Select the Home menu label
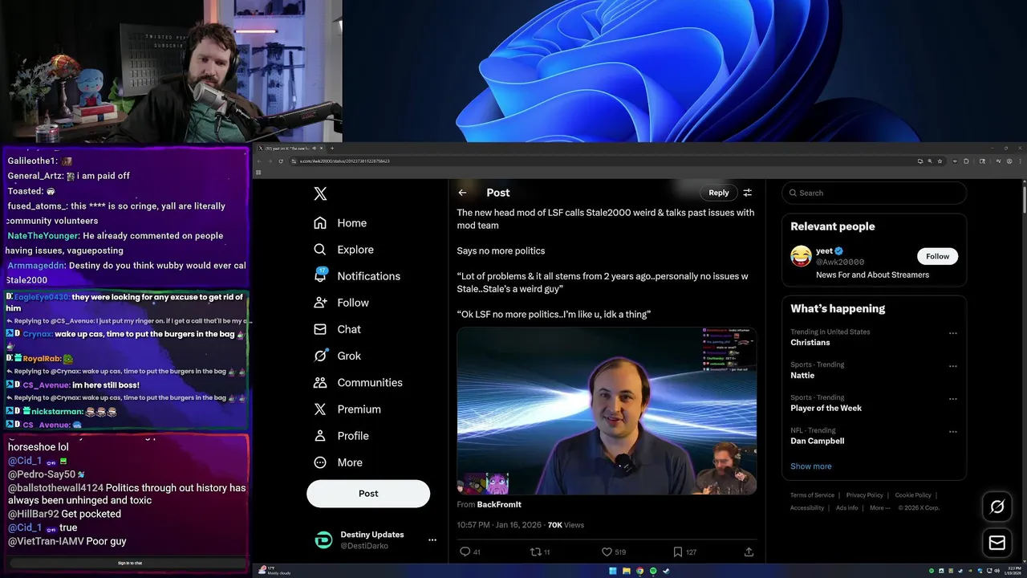This screenshot has width=1027, height=578. (x=352, y=223)
